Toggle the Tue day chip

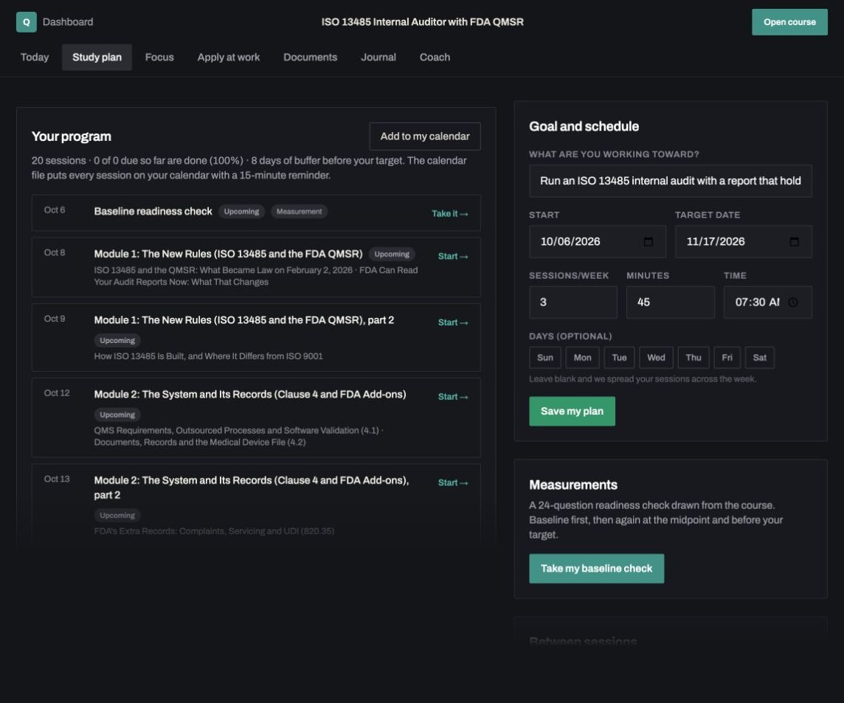pyautogui.click(x=620, y=358)
